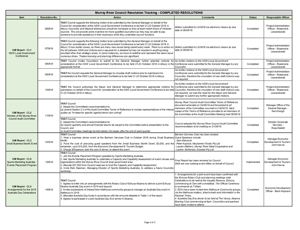Select resolution number 070818
Screen dimensions: 300x230
[x=49, y=48]
